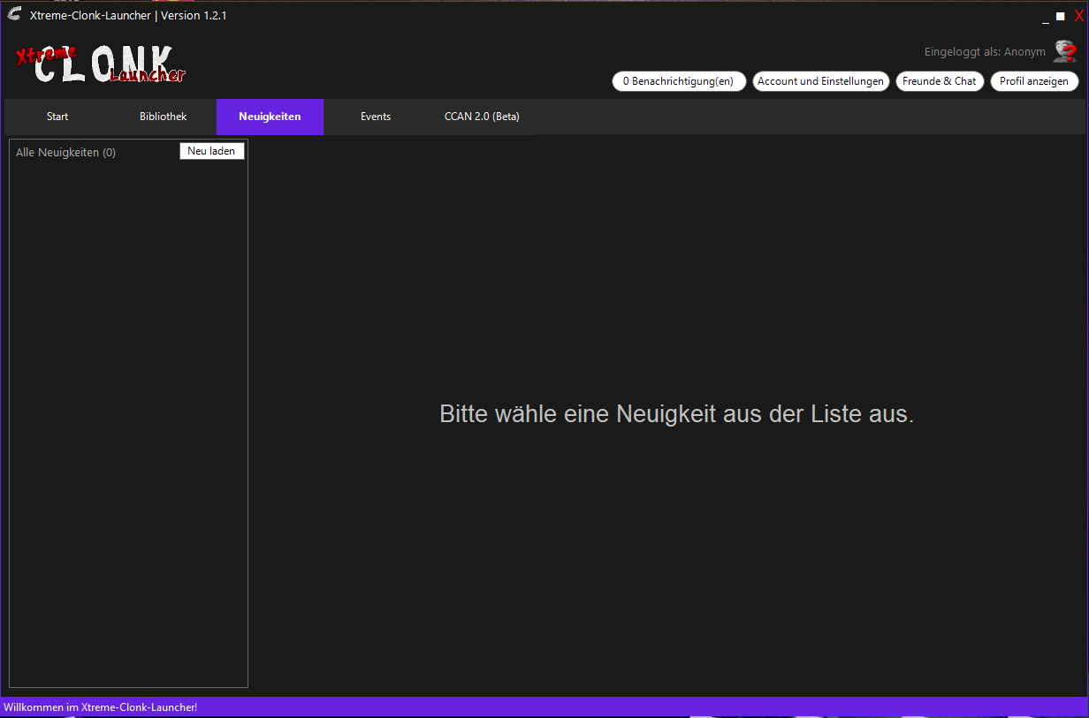
Task: Click the Xtreme Clonk Launcher logo
Action: pos(101,64)
